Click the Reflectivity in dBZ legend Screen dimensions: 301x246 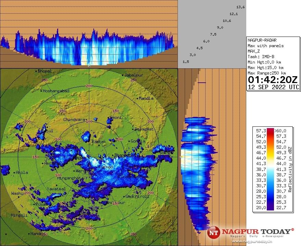point(290,170)
